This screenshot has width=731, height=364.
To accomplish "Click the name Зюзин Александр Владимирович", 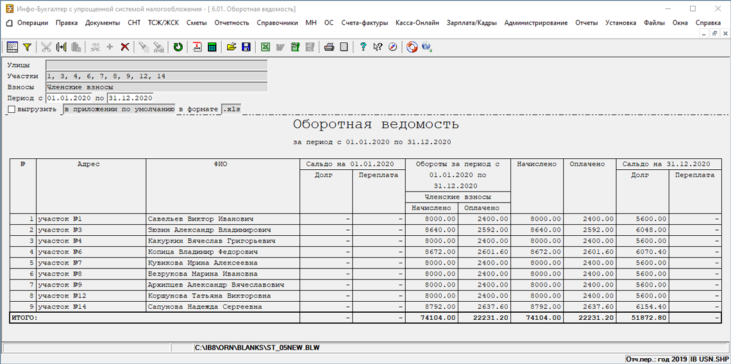I will click(209, 230).
